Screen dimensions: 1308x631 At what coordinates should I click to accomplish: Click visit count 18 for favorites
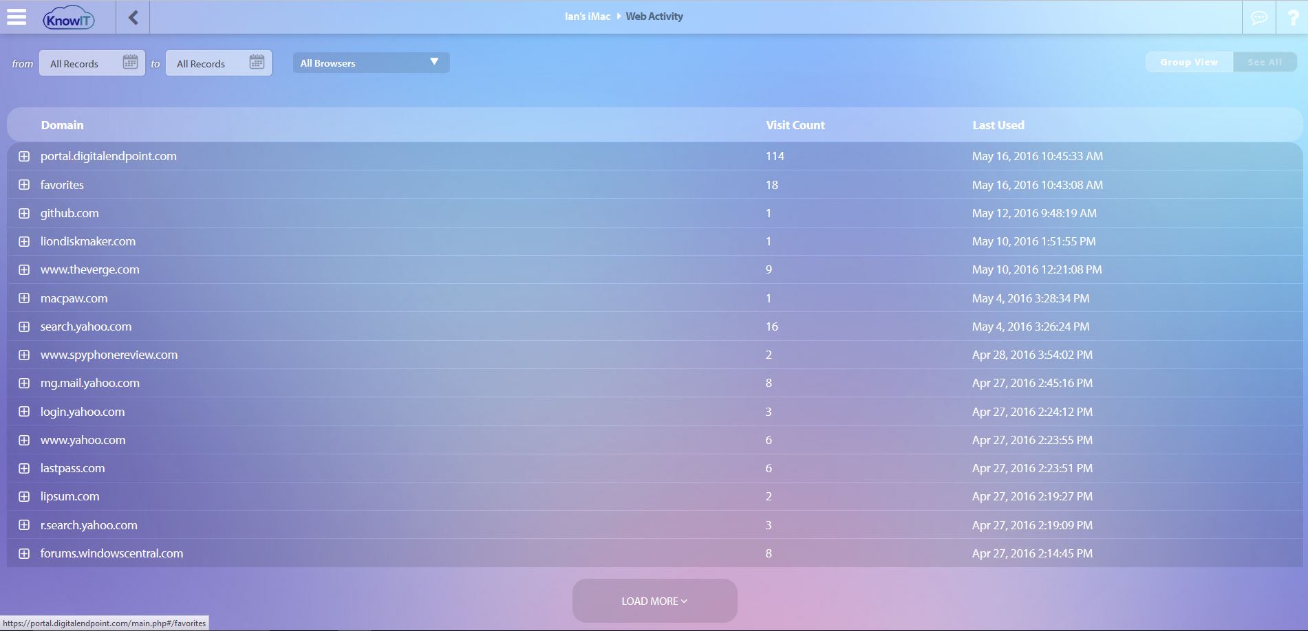tap(772, 185)
